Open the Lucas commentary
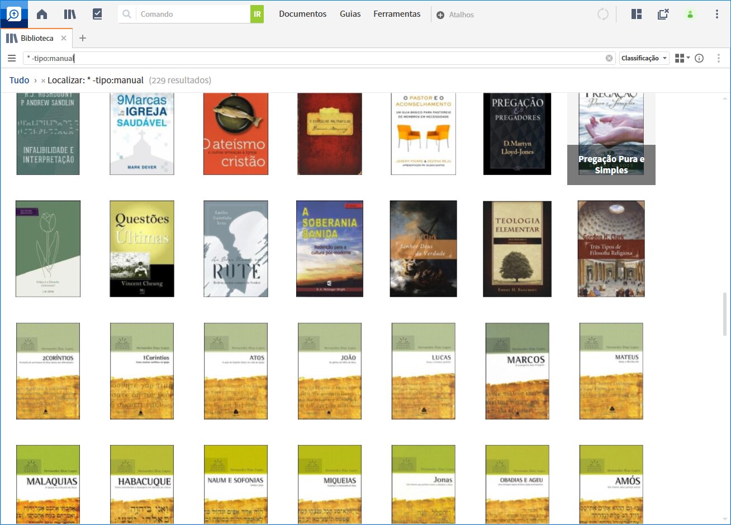Viewport: 731px width, 525px height. click(x=424, y=371)
